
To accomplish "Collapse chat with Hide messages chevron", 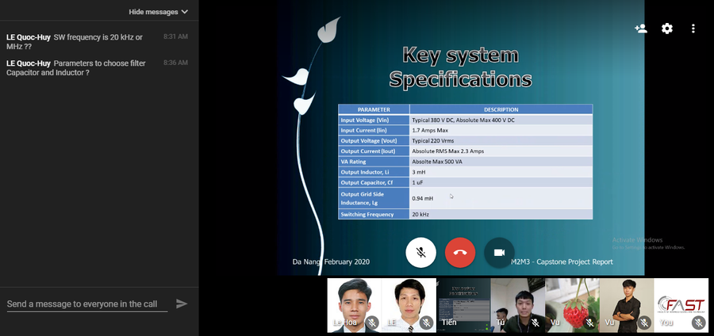I will click(x=184, y=12).
